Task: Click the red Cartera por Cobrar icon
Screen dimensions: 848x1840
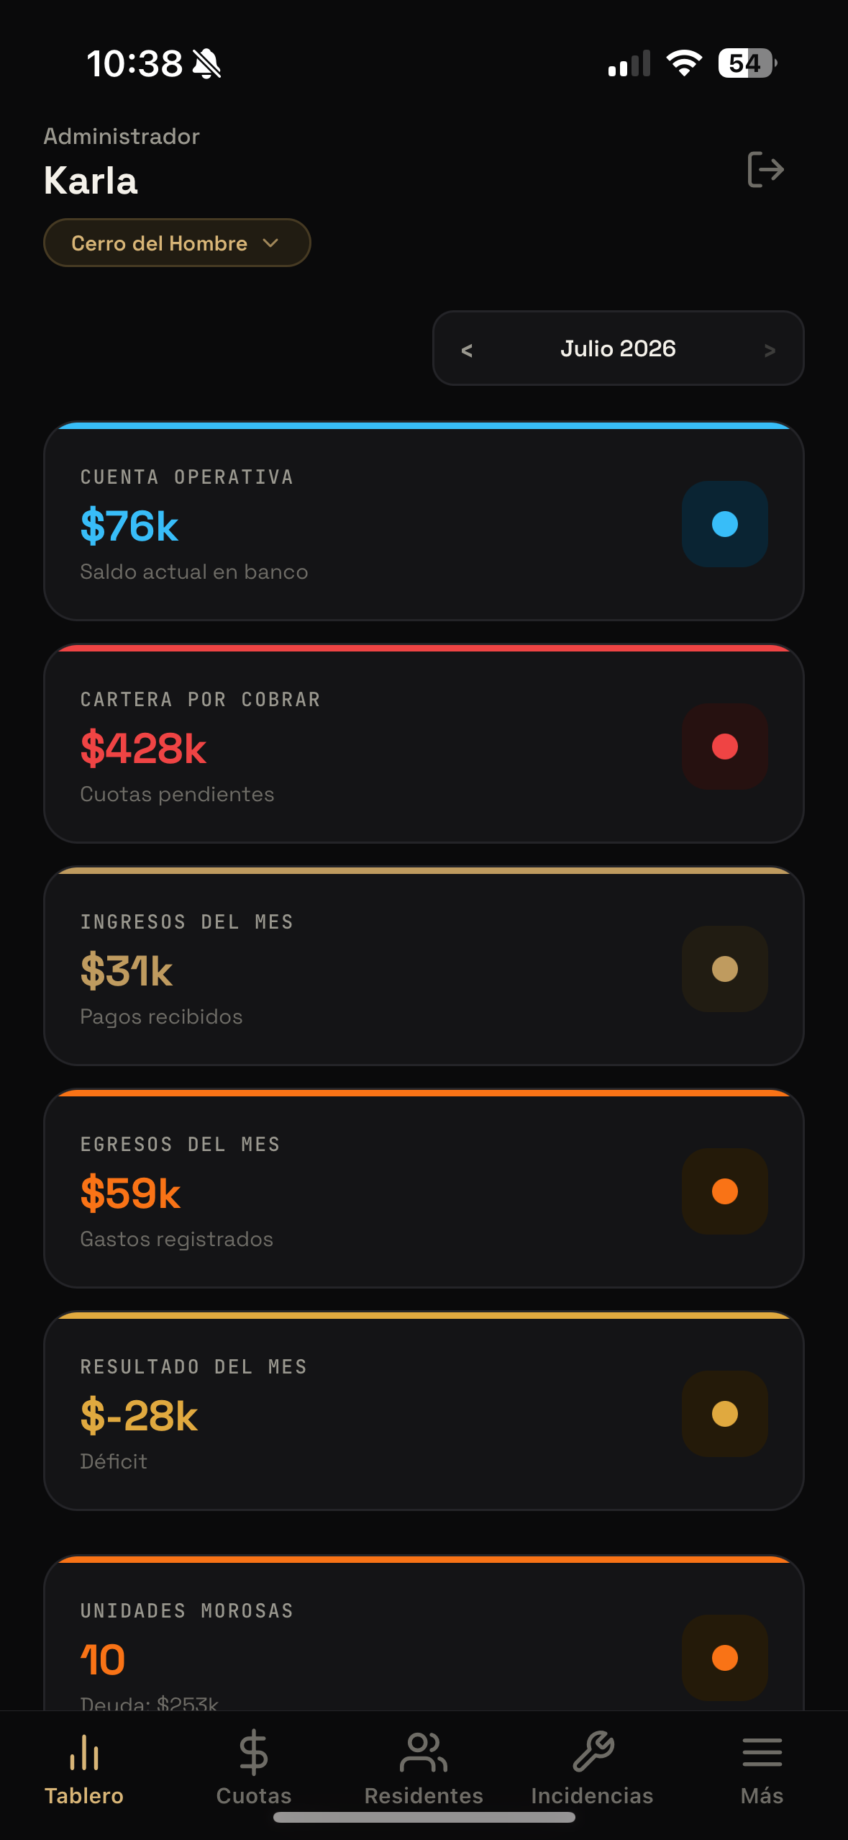Action: tap(724, 747)
